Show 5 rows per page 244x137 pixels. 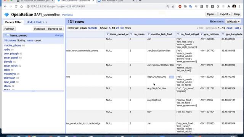coord(110,28)
